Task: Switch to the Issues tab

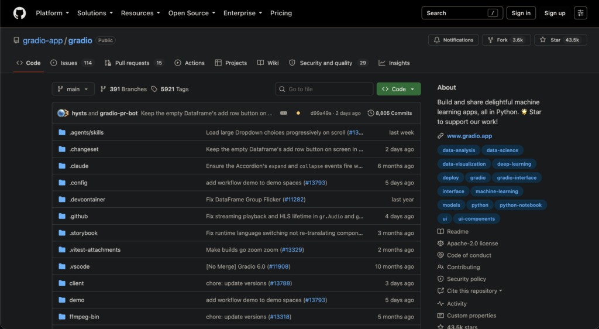Action: coord(72,63)
